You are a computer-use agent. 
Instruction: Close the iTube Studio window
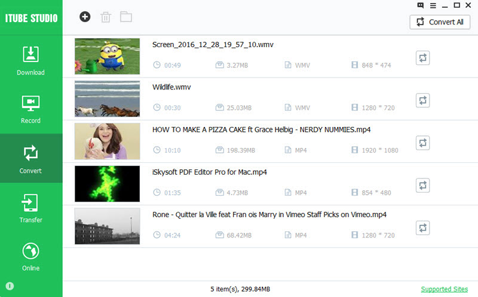[468, 5]
